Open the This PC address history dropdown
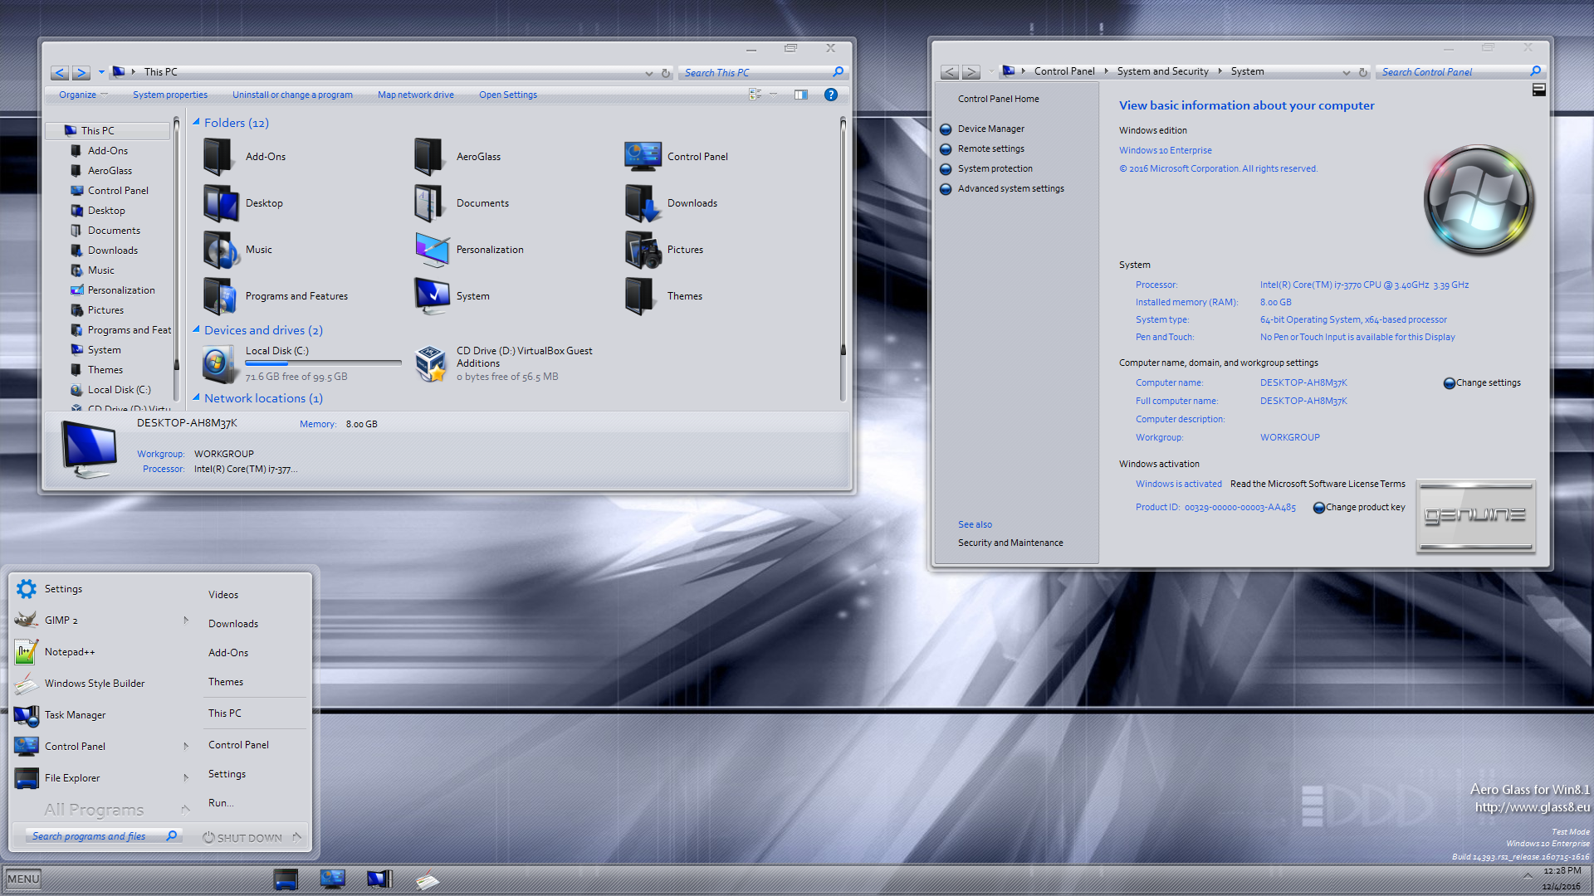Image resolution: width=1594 pixels, height=896 pixels. click(x=649, y=73)
